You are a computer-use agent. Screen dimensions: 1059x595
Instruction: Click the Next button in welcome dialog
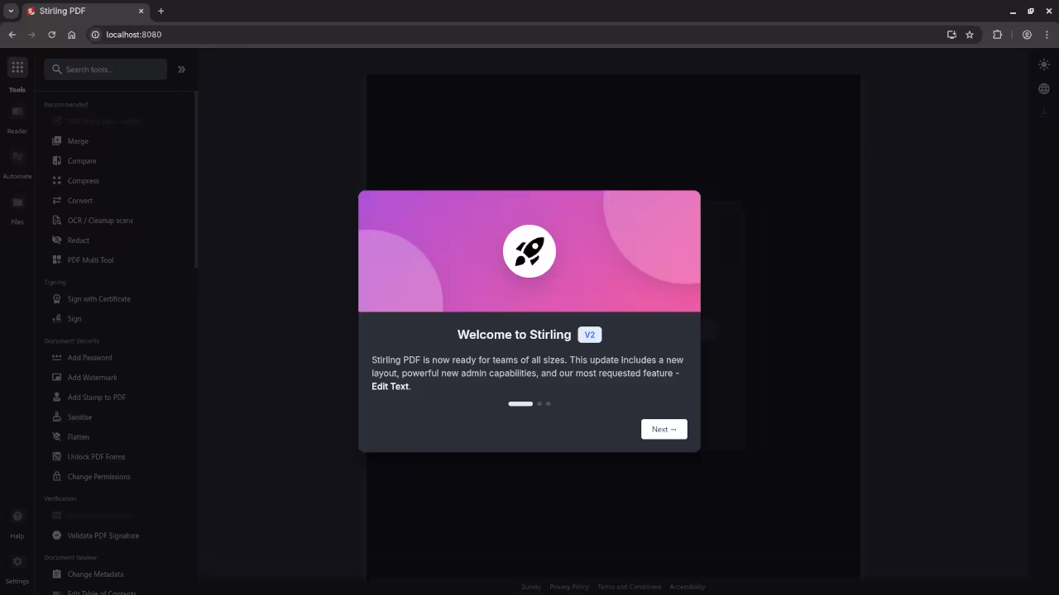[x=664, y=429]
